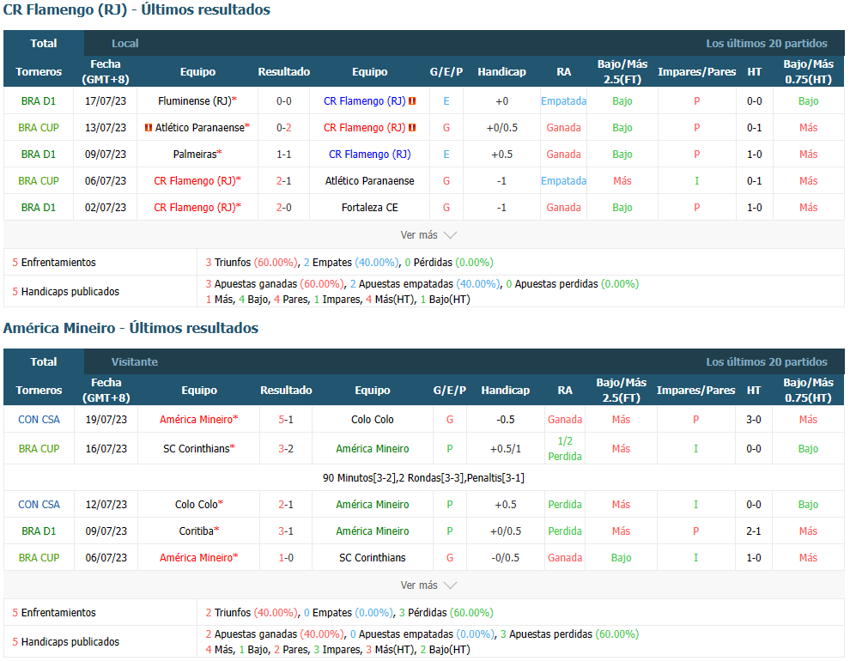Open the Coritiba team link
Viewport: 850px width, 661px height.
point(197,531)
